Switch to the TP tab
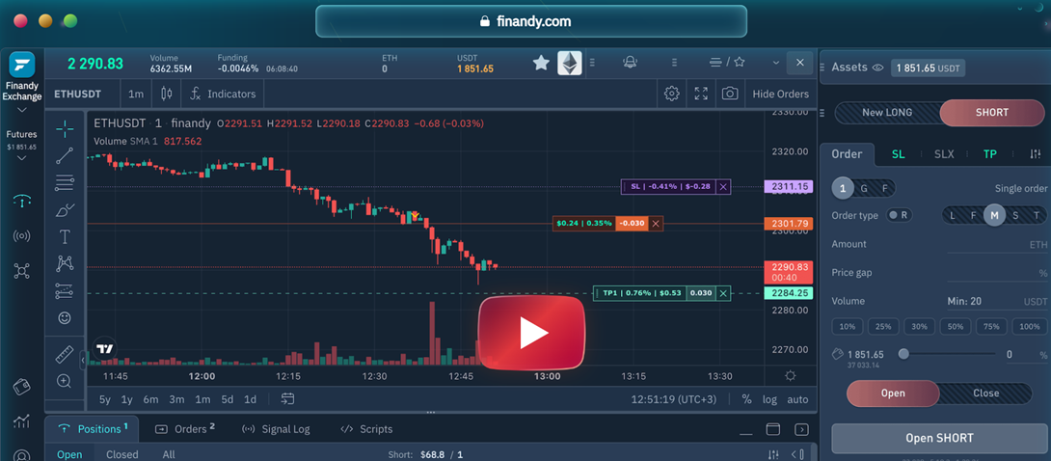 click(x=989, y=154)
